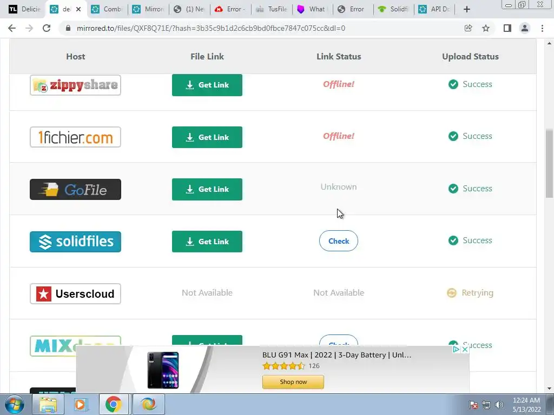Click GoFile's 'Unknown' link status
The height and width of the screenshot is (415, 554).
point(339,186)
